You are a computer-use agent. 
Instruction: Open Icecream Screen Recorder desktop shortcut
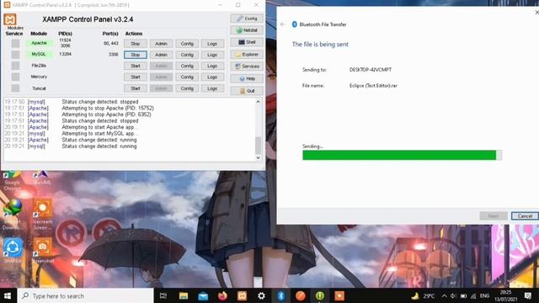43,214
